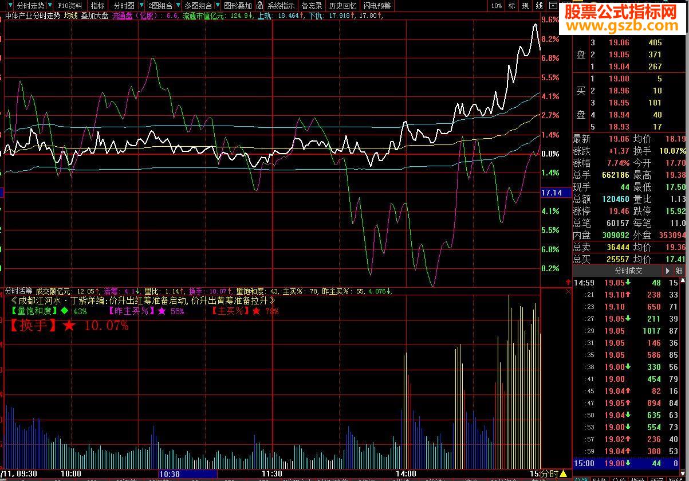
Task: Select buy level 4 price 18.94
Action: point(618,115)
